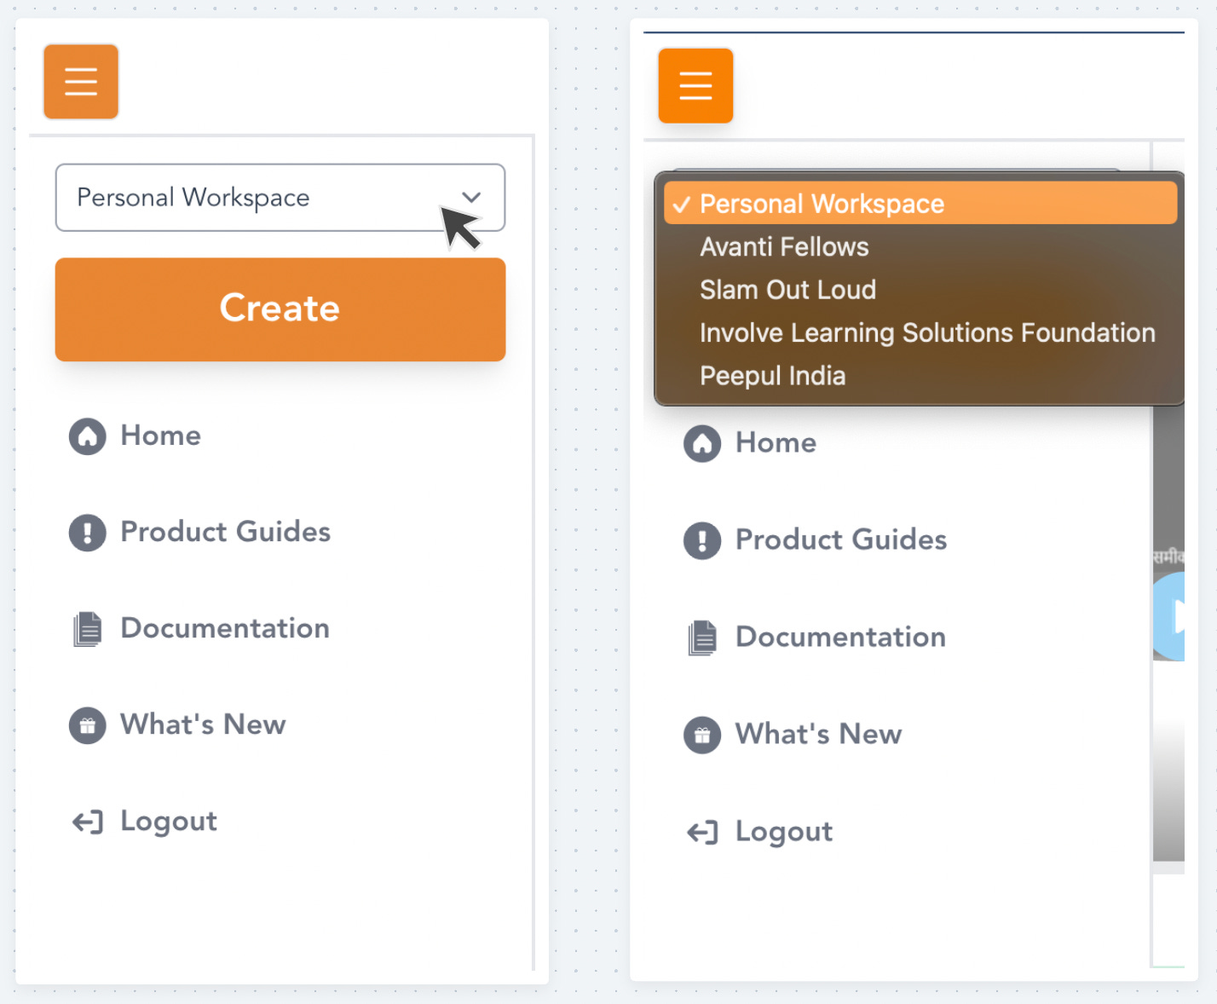
Task: Click the Logout exit icon
Action: point(88,821)
